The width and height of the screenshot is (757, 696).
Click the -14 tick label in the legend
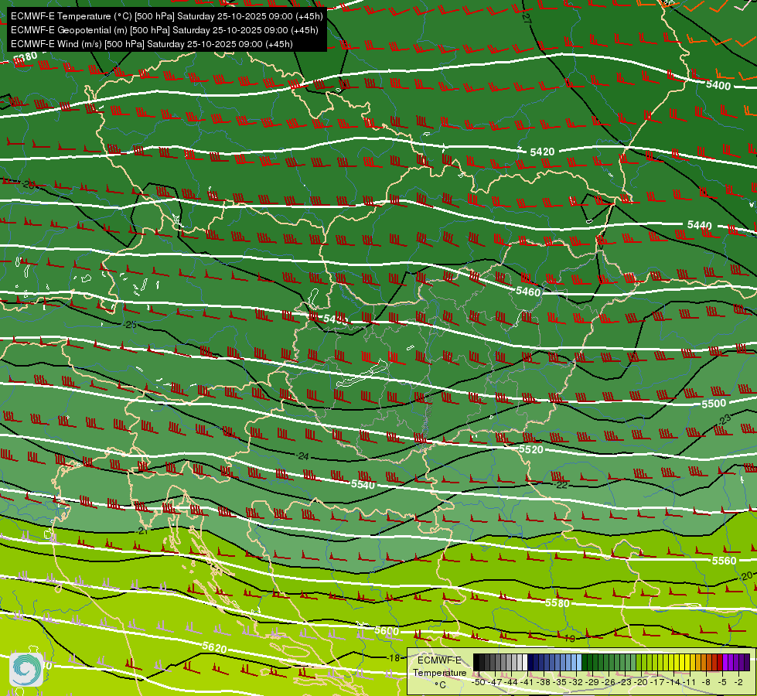click(674, 682)
